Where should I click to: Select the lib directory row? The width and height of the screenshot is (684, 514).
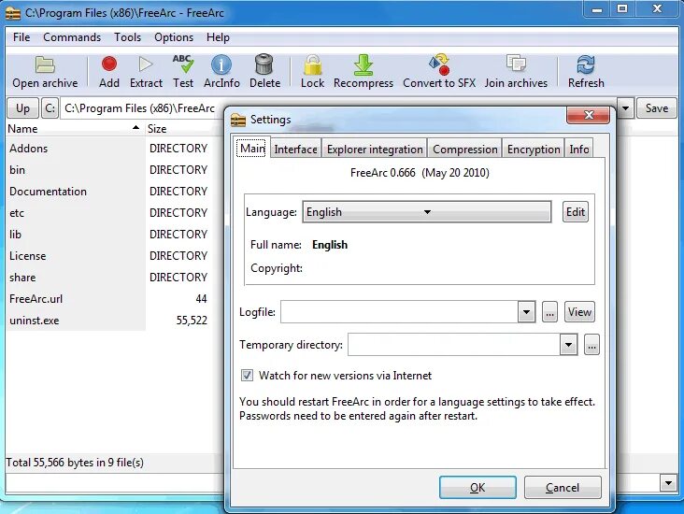click(108, 235)
